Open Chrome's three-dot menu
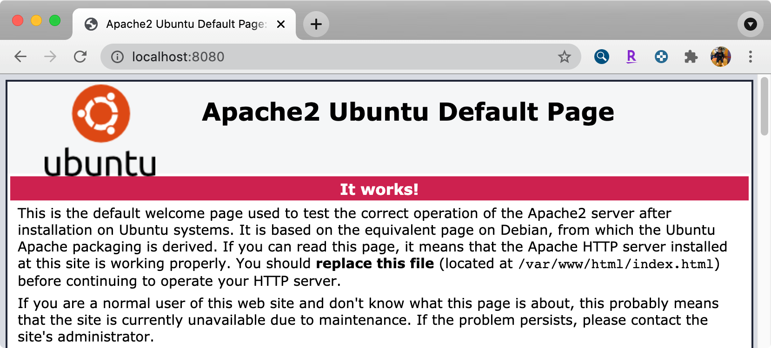This screenshot has height=348, width=771. coord(750,57)
